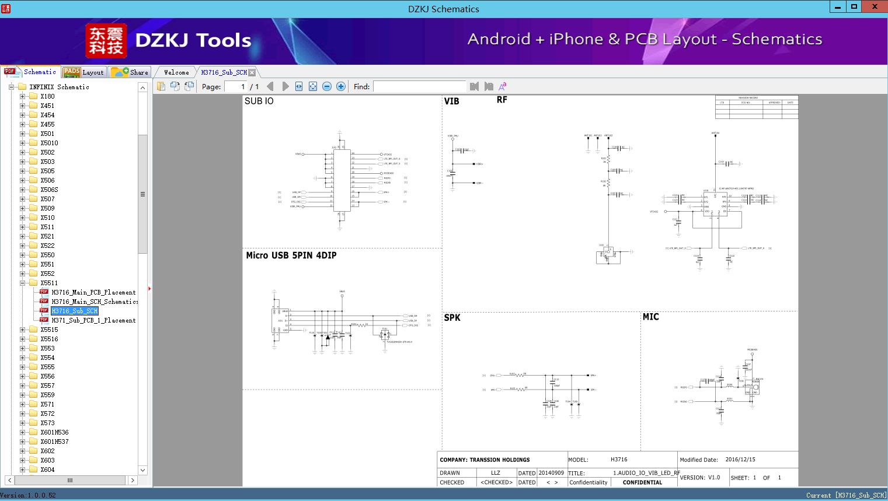
Task: Close the H3716_Sub_SCH document tab
Action: point(252,72)
